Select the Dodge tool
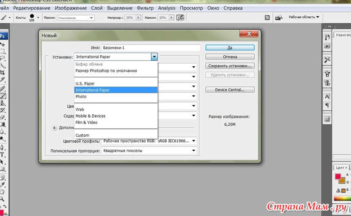The image size is (351, 216). click(2, 139)
